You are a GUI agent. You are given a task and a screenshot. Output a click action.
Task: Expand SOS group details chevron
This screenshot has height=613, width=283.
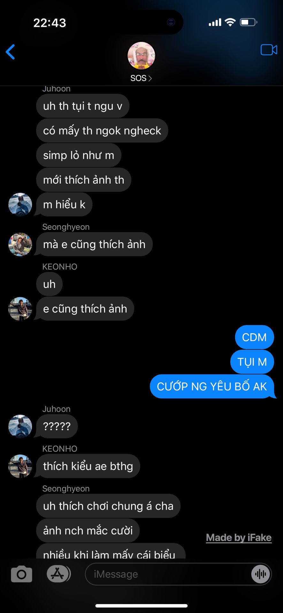click(150, 78)
